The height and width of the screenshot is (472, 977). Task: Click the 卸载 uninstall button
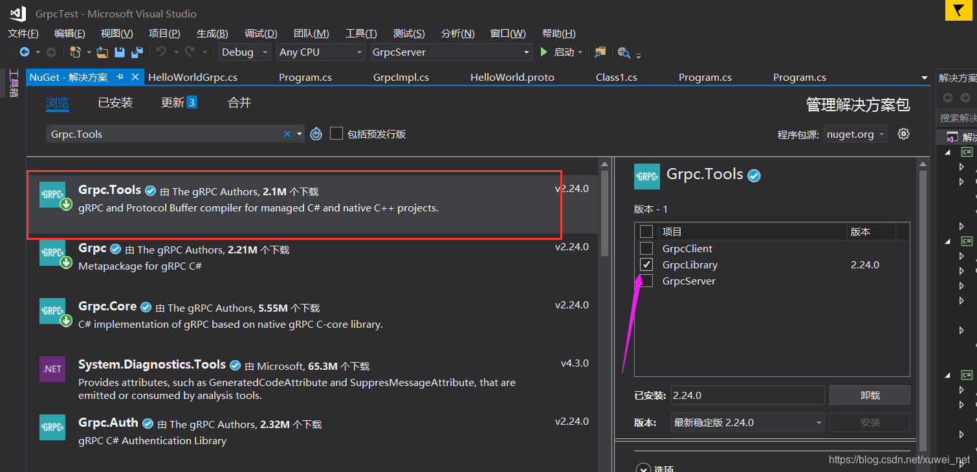tap(870, 395)
